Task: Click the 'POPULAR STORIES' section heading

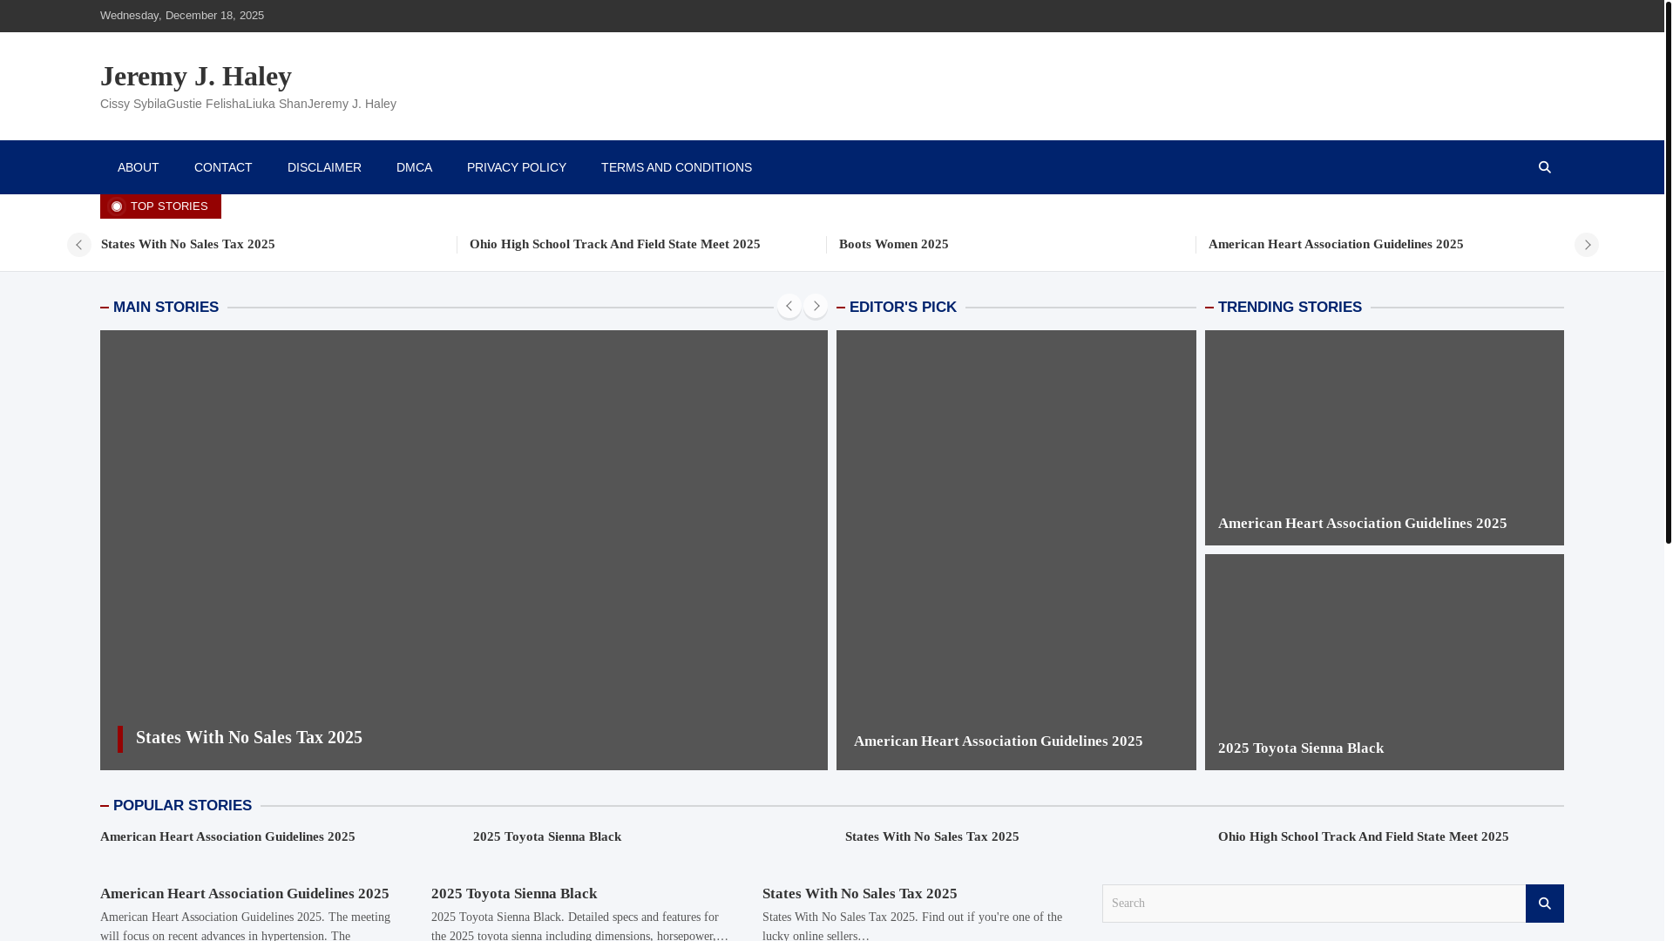Action: (182, 806)
